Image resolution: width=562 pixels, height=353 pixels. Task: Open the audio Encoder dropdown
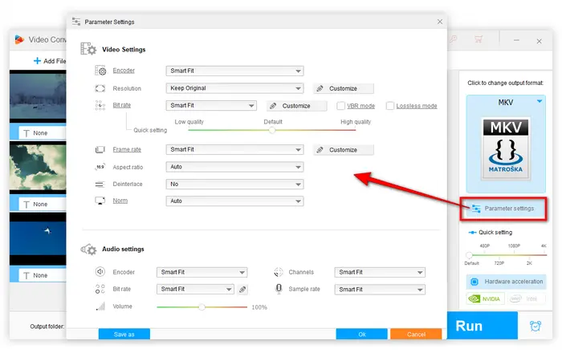pyautogui.click(x=202, y=272)
